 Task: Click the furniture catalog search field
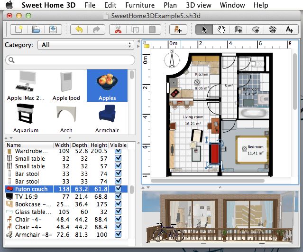[x=69, y=60]
